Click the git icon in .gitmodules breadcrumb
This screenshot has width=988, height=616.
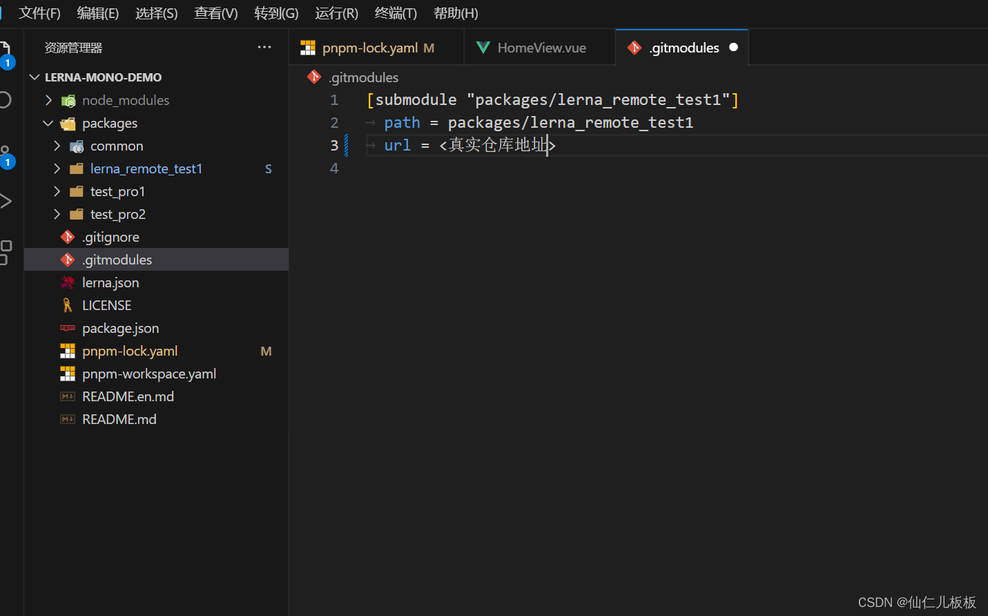click(314, 77)
